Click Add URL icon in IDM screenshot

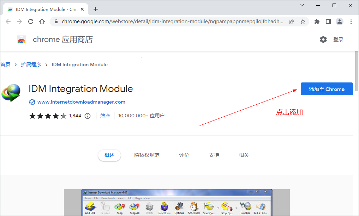coord(90,208)
